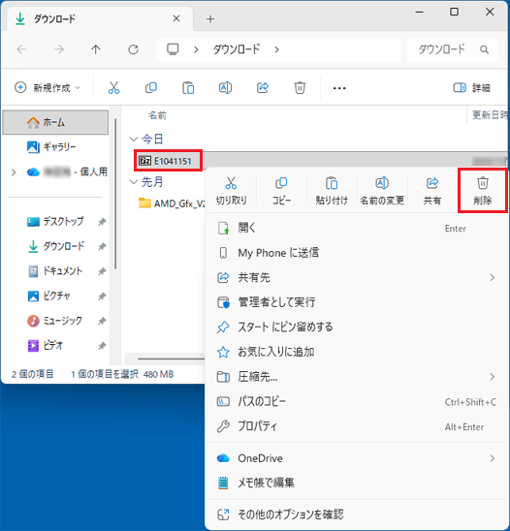Image resolution: width=510 pixels, height=531 pixels.
Task: Expand path chevron after ダウンロード in address bar
Action: click(277, 49)
